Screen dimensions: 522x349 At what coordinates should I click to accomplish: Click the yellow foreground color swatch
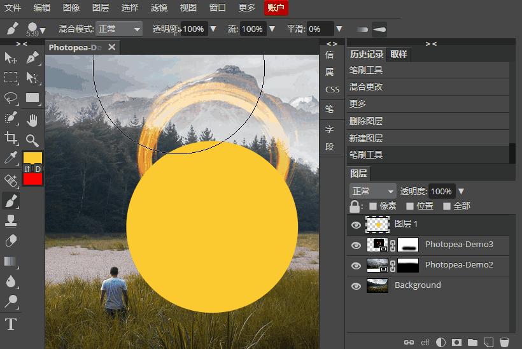[32, 157]
